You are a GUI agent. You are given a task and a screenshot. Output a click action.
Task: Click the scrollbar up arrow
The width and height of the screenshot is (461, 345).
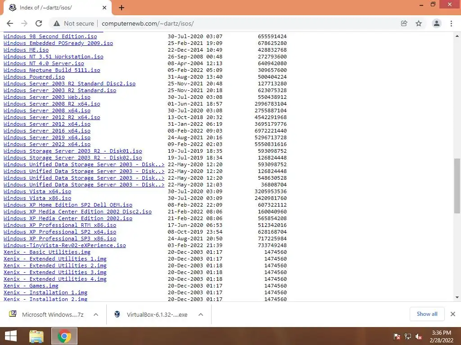[457, 36]
